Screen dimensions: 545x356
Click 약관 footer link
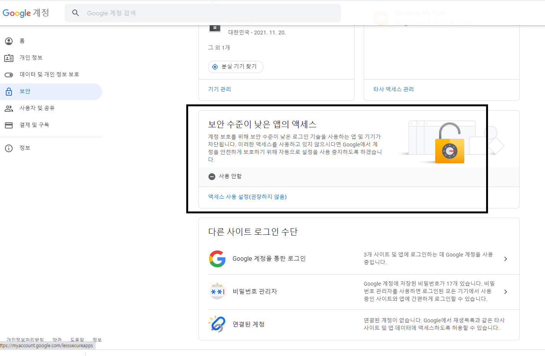(x=57, y=340)
